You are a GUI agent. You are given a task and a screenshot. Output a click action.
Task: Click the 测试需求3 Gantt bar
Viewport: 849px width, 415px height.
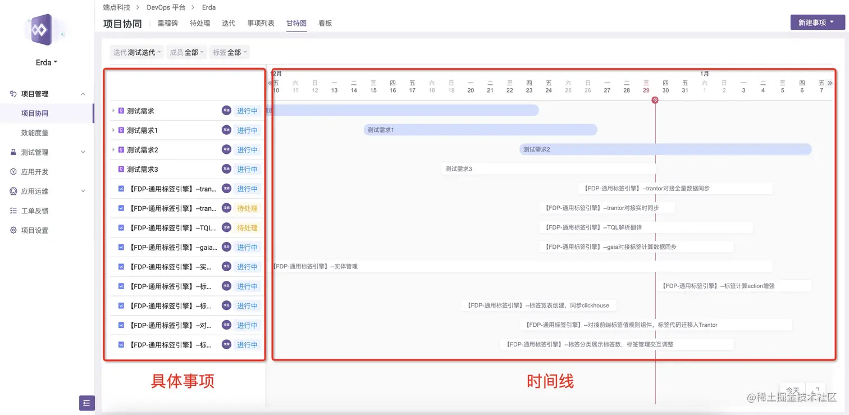click(x=549, y=168)
